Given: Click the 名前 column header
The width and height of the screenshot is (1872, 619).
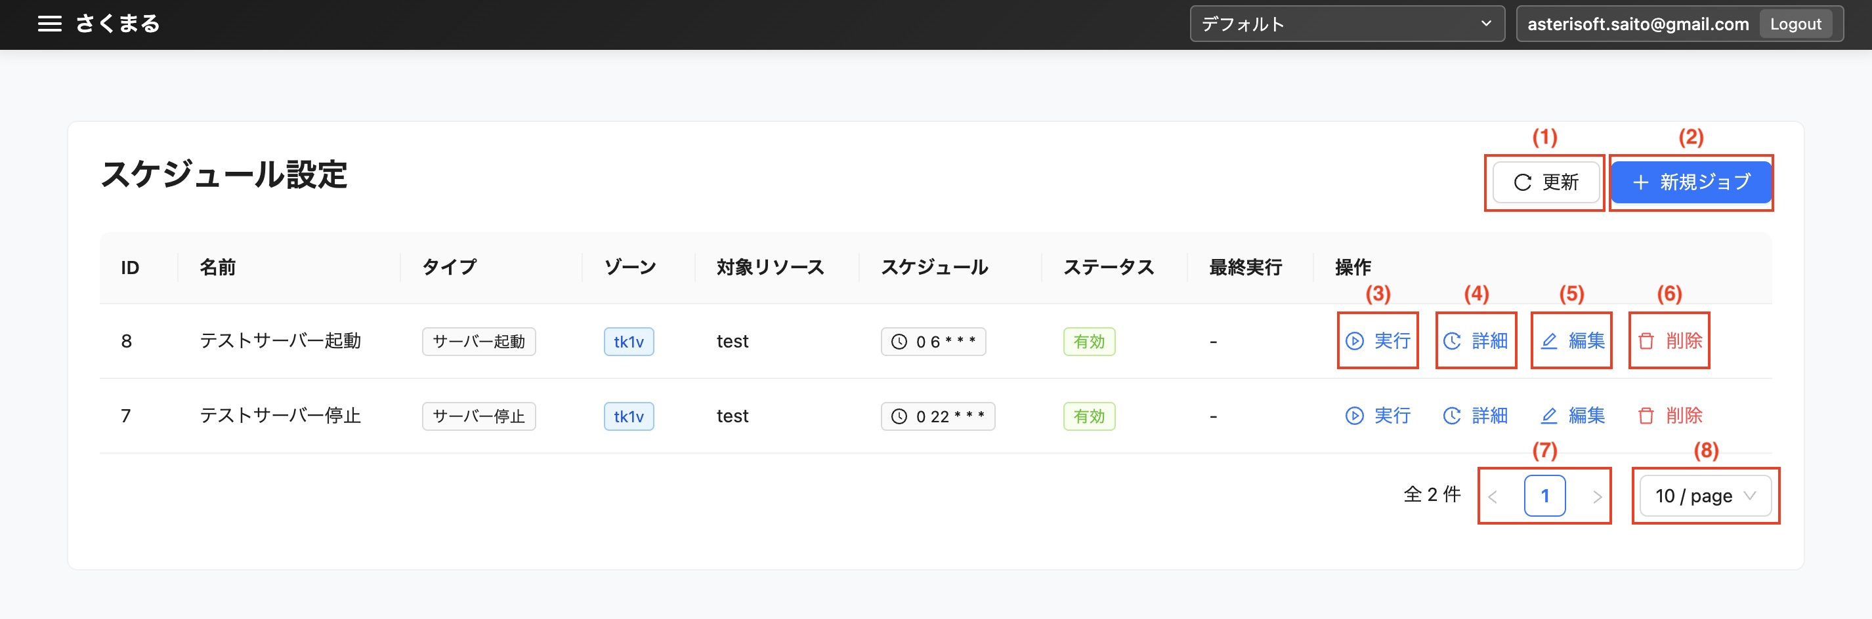Looking at the screenshot, I should tap(217, 268).
